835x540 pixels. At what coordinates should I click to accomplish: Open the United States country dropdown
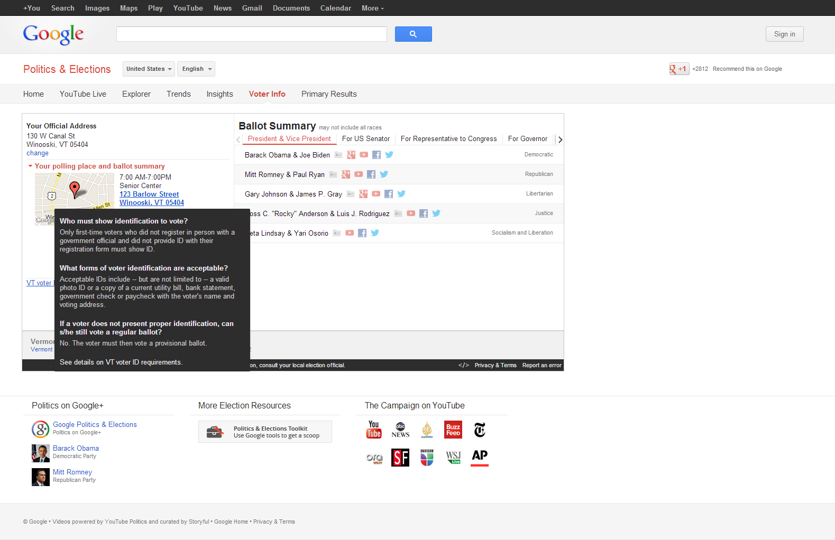(149, 69)
